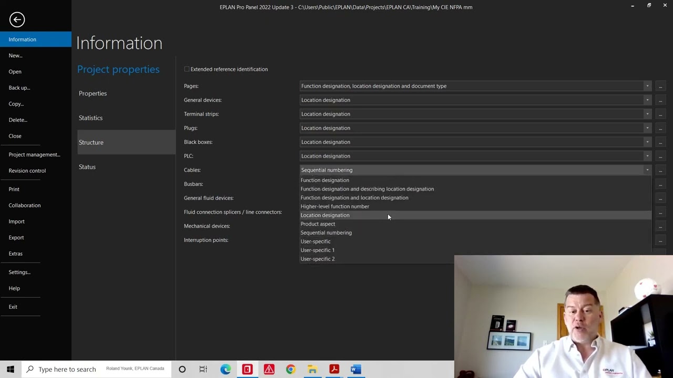
Task: Click Back up... menu item
Action: pos(36,88)
